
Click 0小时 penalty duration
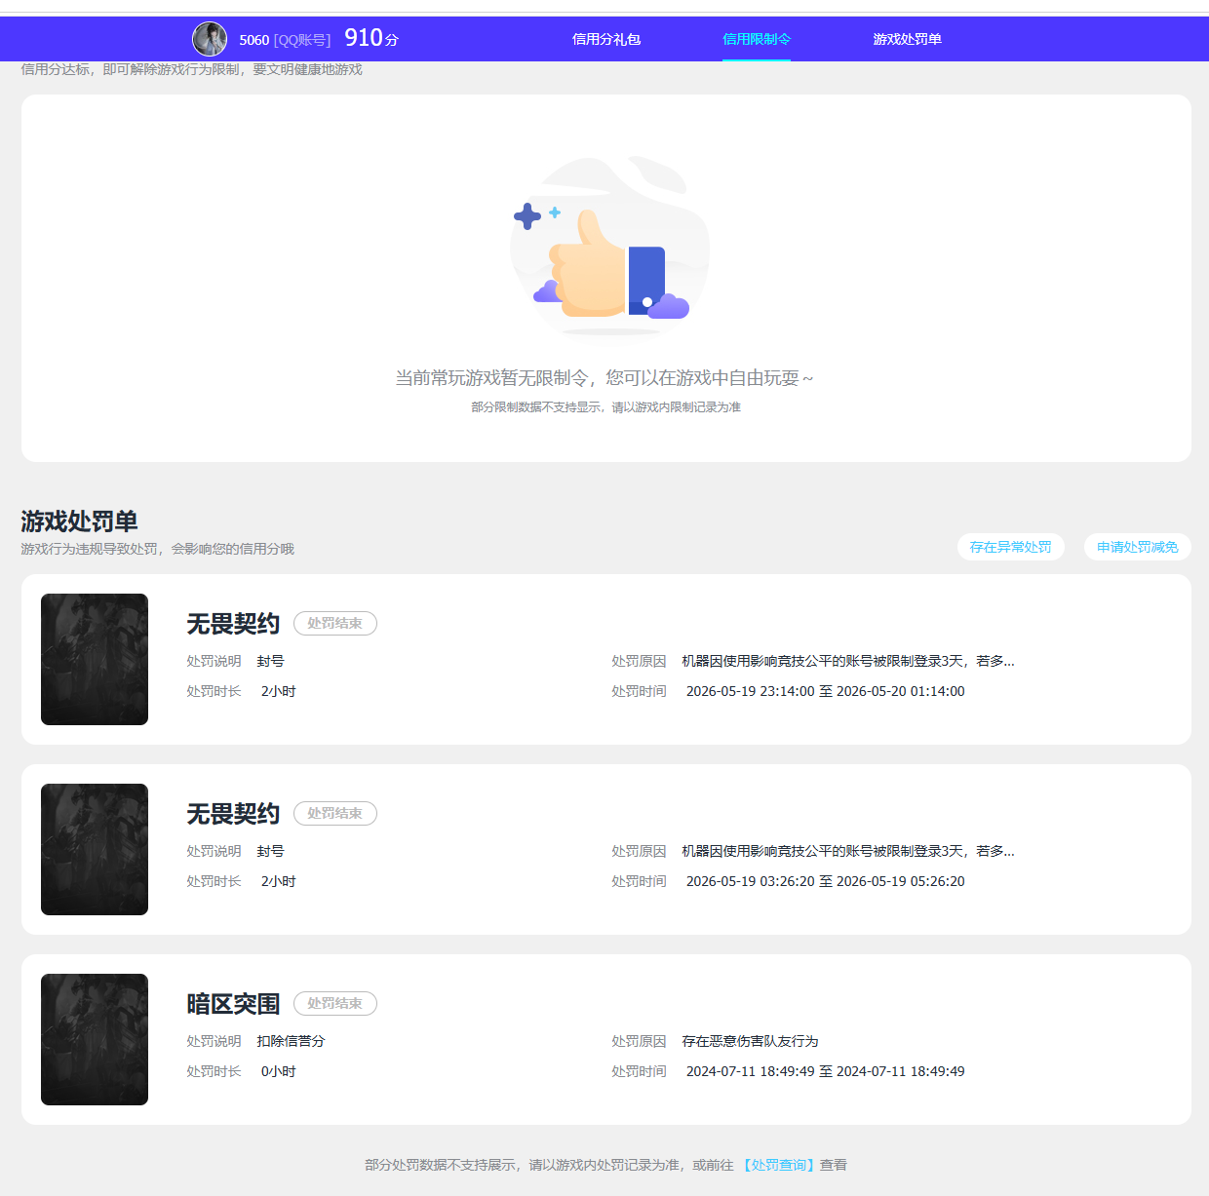[279, 1071]
